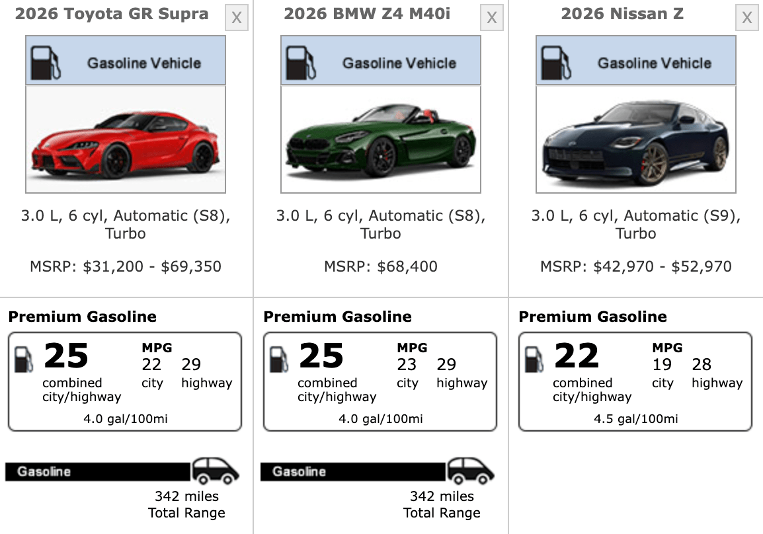Click the dark blue Nissan Z photo
The width and height of the screenshot is (763, 534).
[x=635, y=137]
